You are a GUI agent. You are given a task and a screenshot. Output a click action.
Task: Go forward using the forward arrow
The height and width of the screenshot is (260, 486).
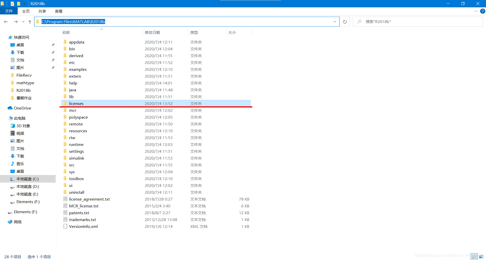(16, 22)
